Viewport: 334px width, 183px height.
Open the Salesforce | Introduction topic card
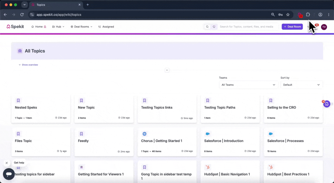point(230,142)
